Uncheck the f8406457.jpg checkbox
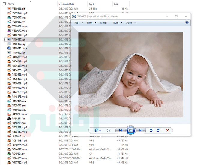This screenshot has height=165, width=210. (x=6, y=39)
